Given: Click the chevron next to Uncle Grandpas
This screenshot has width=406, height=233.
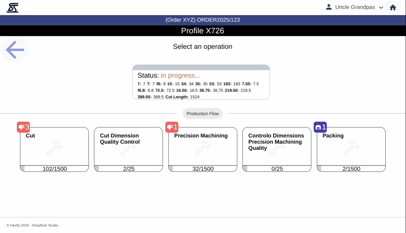Looking at the screenshot, I should (381, 8).
